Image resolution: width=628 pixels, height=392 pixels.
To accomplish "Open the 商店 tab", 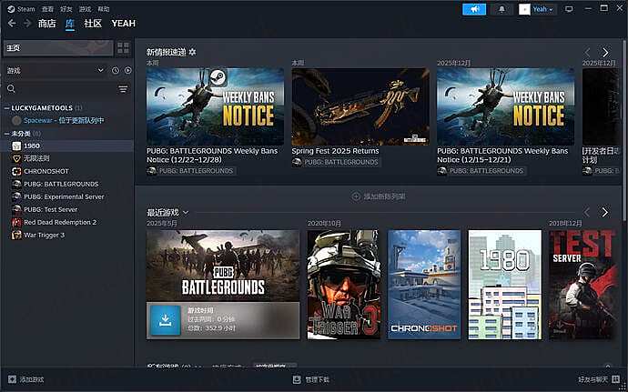I will pos(46,23).
